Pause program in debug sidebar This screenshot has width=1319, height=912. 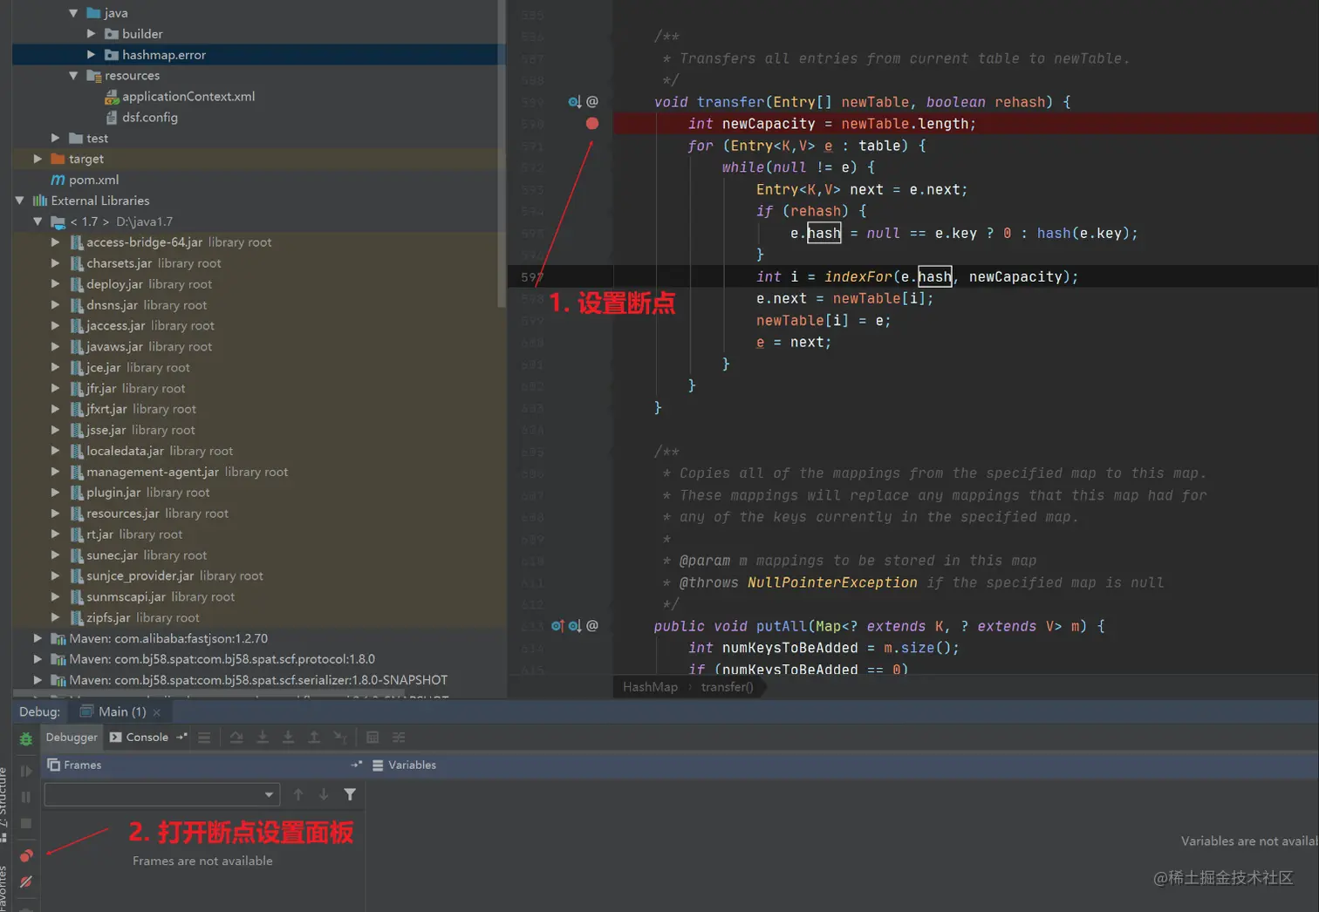(26, 797)
